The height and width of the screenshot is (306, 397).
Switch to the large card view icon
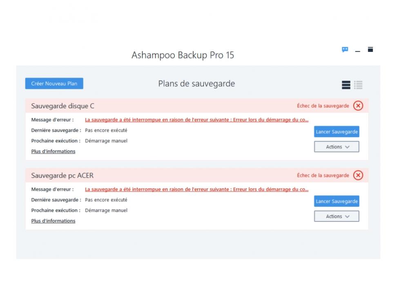click(x=346, y=85)
